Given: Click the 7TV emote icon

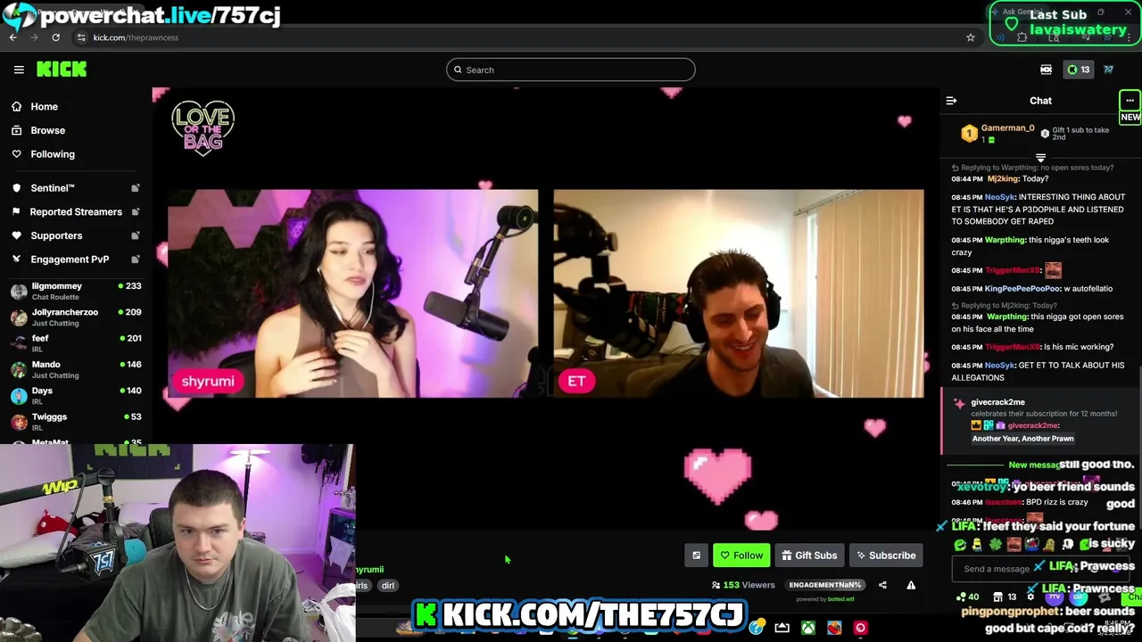Looking at the screenshot, I should tap(1053, 597).
